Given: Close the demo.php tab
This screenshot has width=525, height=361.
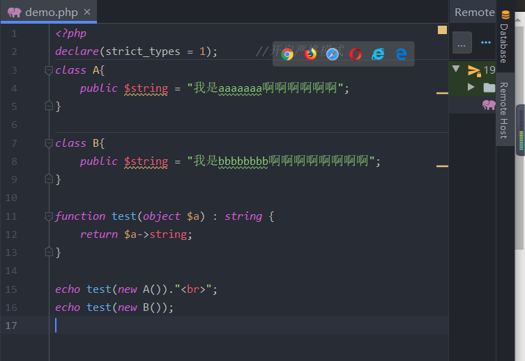Looking at the screenshot, I should coord(87,12).
